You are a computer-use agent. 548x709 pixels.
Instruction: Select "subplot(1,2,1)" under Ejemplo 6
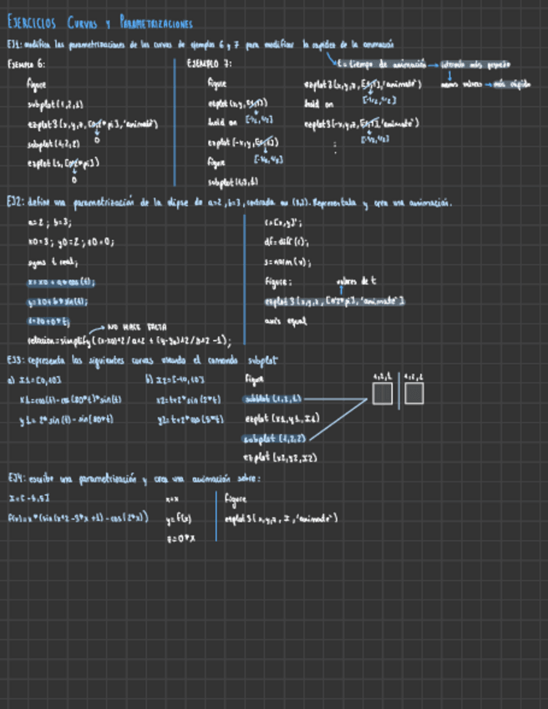point(56,105)
